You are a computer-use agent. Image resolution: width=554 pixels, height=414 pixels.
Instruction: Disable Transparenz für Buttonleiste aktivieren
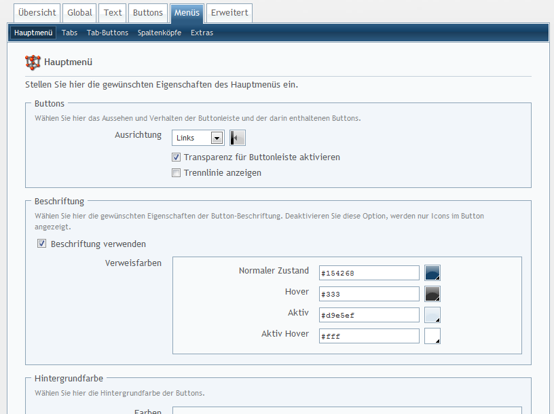point(177,157)
